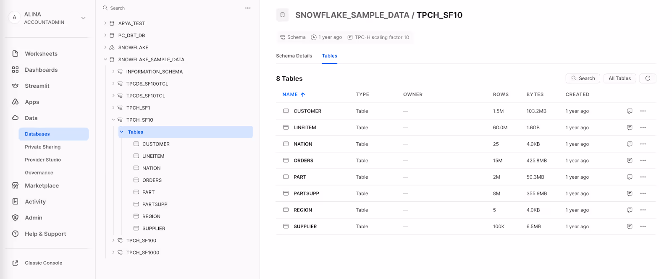Click the Classic Console external link icon

[16, 263]
